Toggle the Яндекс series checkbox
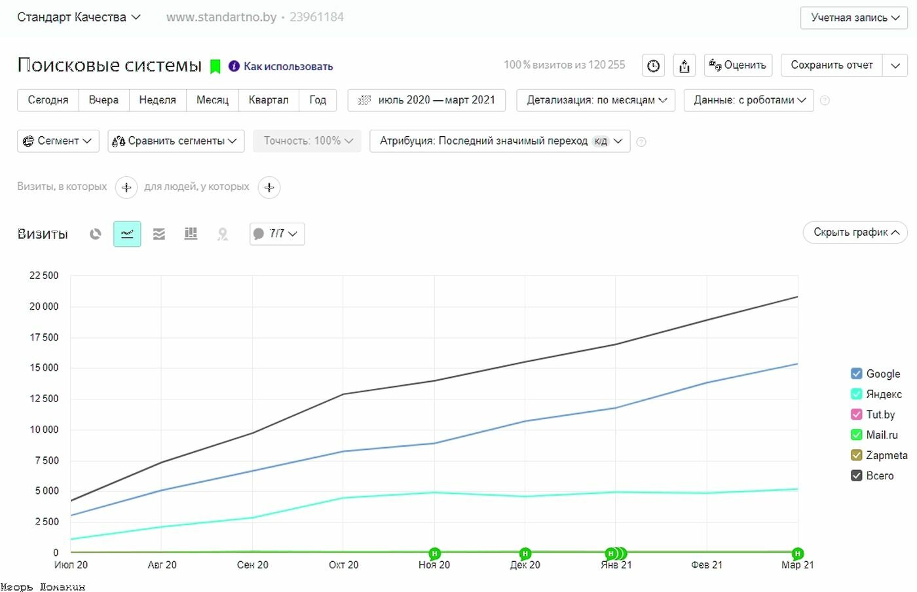 (x=856, y=394)
